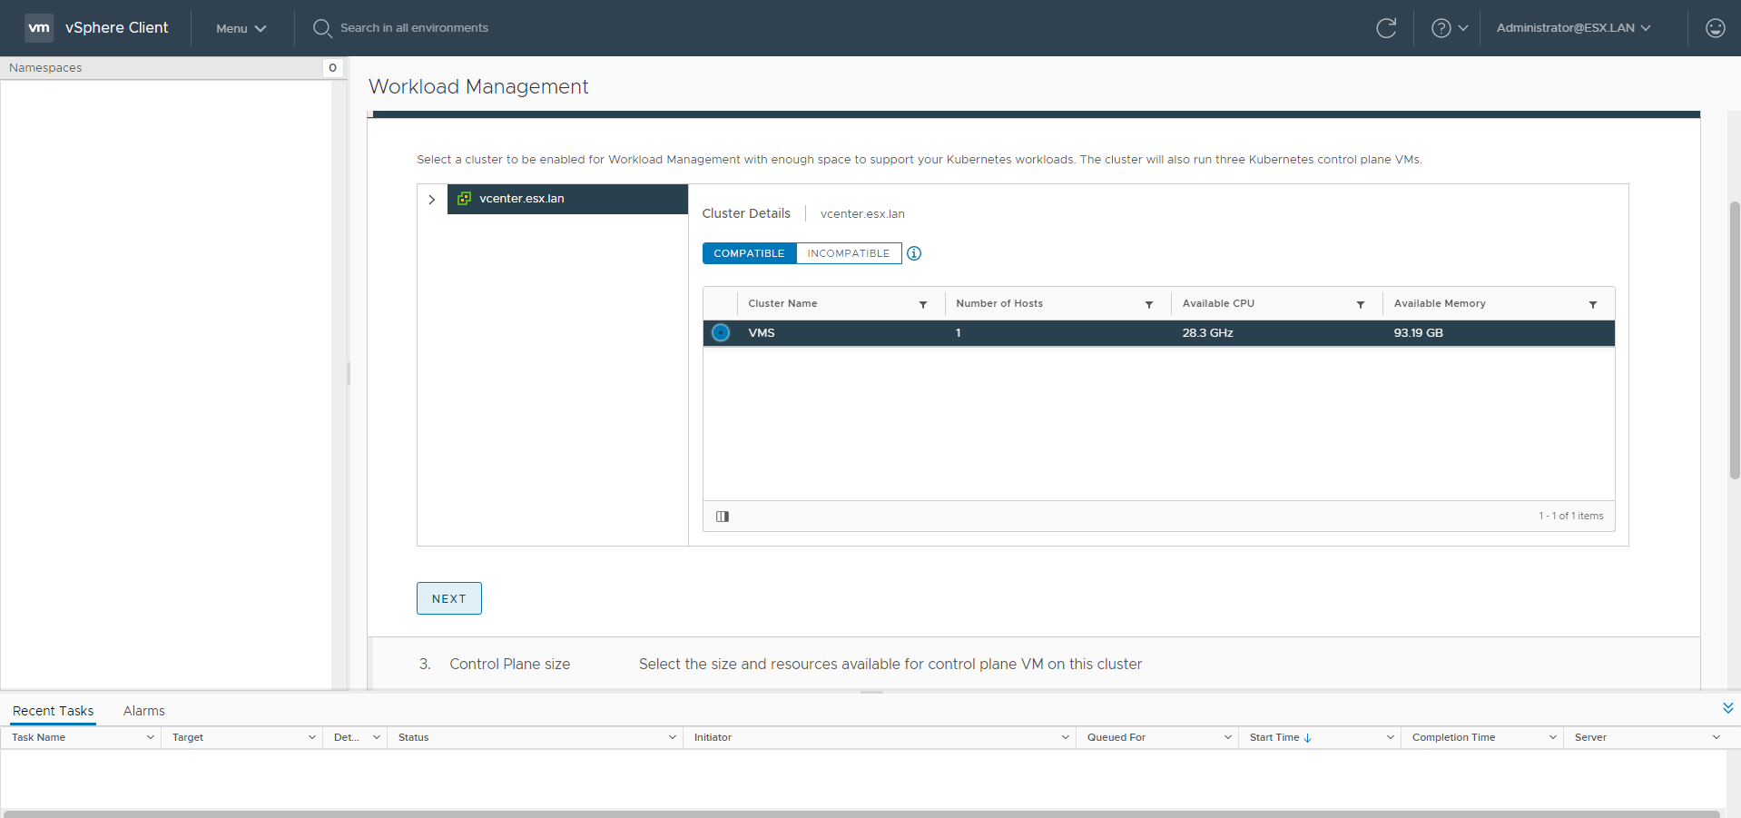Switch to INCOMPATIBLE clusters view
The height and width of the screenshot is (818, 1741).
tap(848, 253)
